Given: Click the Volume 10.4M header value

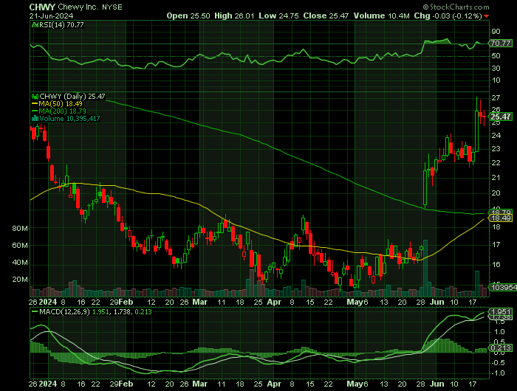Looking at the screenshot, I should pos(382,15).
